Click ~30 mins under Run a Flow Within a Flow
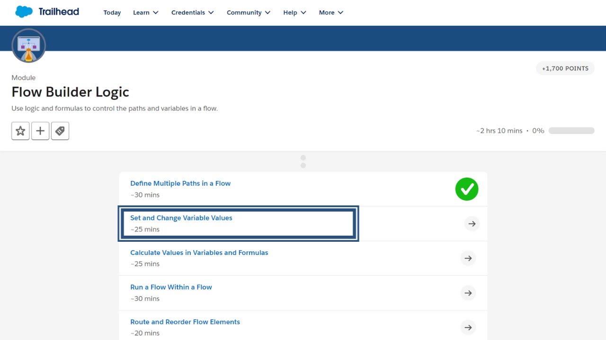This screenshot has width=606, height=340. pyautogui.click(x=145, y=298)
